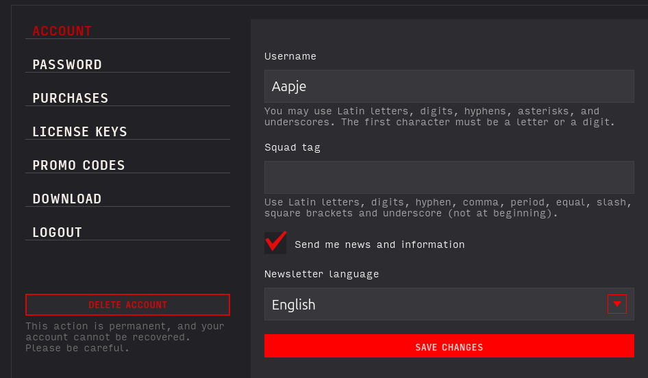The width and height of the screenshot is (648, 378).
Task: Click the username allowed-characters hint text
Action: [x=439, y=116]
